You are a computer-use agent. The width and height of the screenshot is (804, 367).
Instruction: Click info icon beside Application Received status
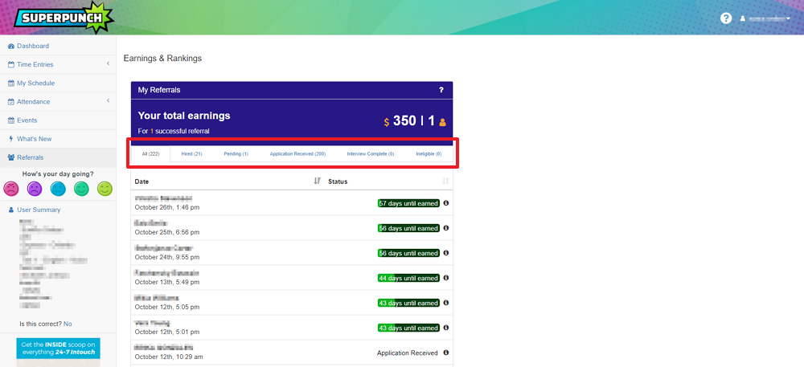pos(446,353)
